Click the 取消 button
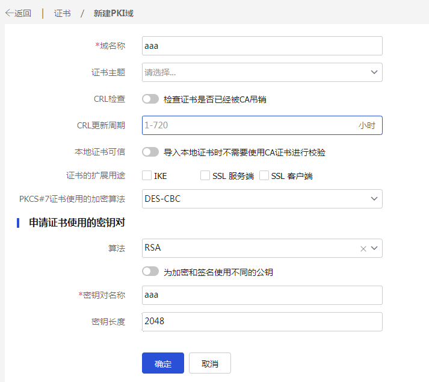 tap(210, 363)
